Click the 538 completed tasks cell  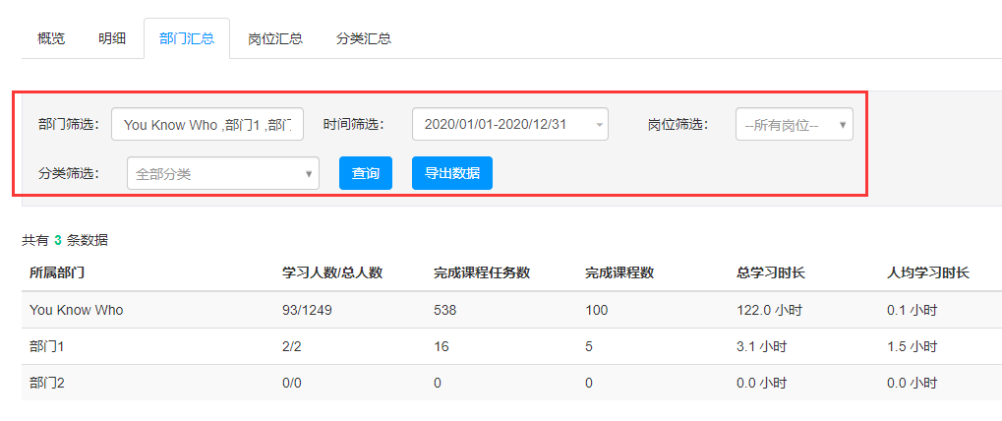[443, 311]
